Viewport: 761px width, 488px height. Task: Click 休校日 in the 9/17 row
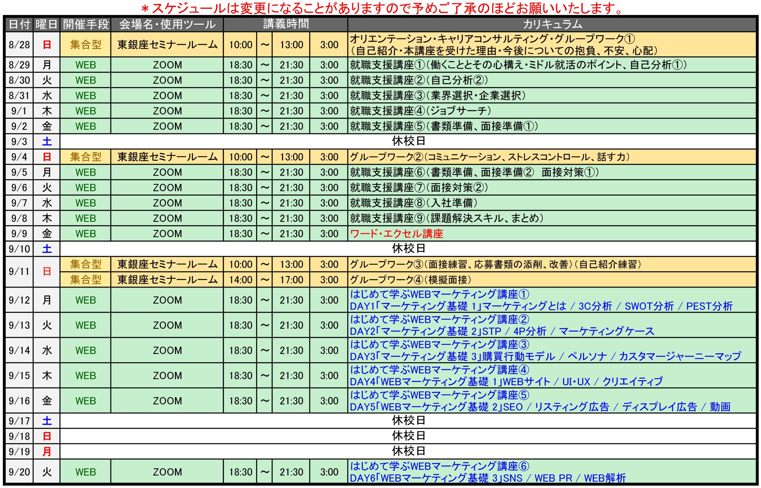(x=408, y=421)
